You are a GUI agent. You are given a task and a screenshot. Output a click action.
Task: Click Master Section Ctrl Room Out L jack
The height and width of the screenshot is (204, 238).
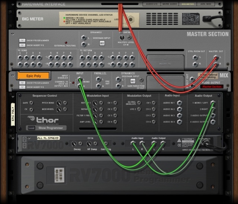[195, 57]
